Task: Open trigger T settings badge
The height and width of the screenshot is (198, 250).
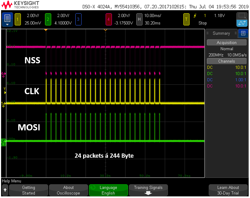Action: [186, 19]
